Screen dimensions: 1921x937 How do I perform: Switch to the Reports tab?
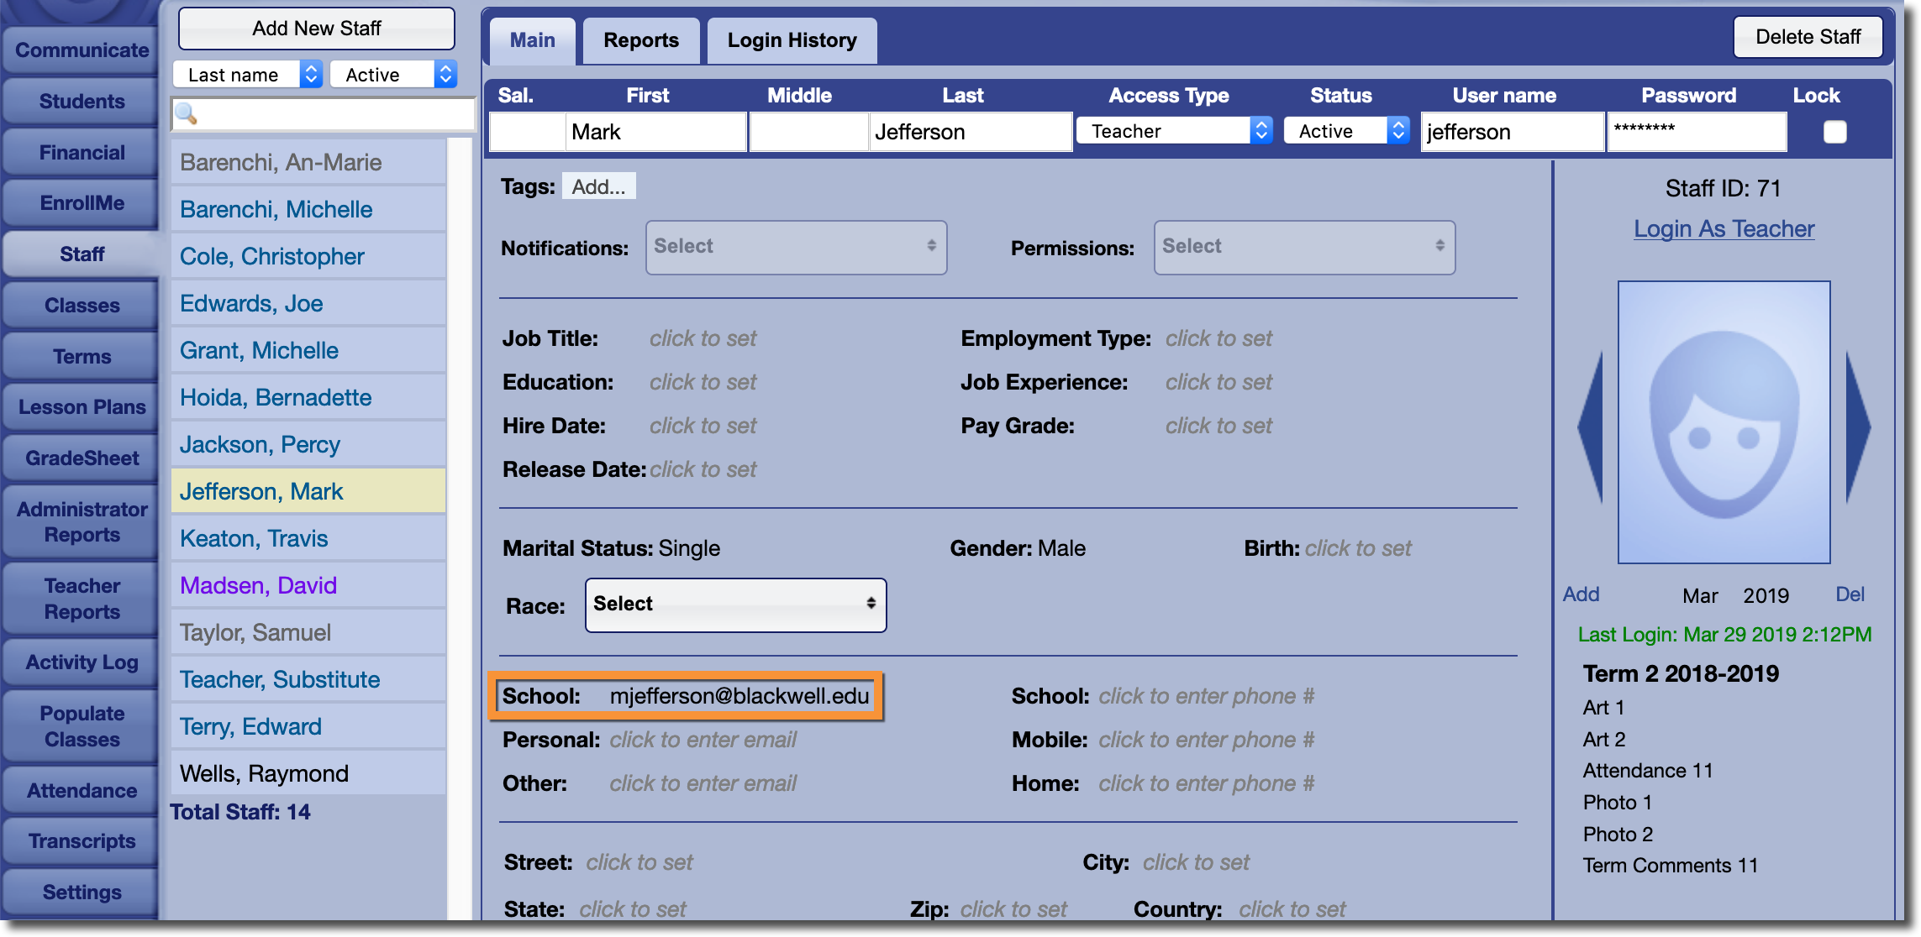(640, 40)
